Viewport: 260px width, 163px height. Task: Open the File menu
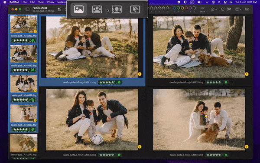pyautogui.click(x=25, y=2)
